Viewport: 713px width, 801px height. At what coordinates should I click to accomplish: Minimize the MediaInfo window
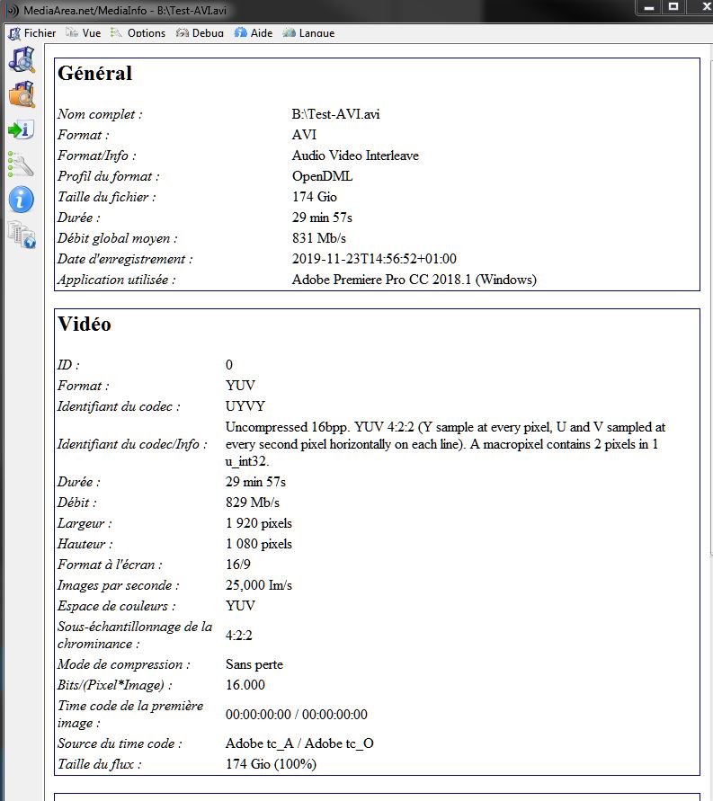(649, 7)
